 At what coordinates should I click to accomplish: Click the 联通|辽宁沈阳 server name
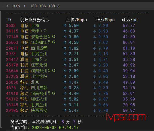[34, 76]
